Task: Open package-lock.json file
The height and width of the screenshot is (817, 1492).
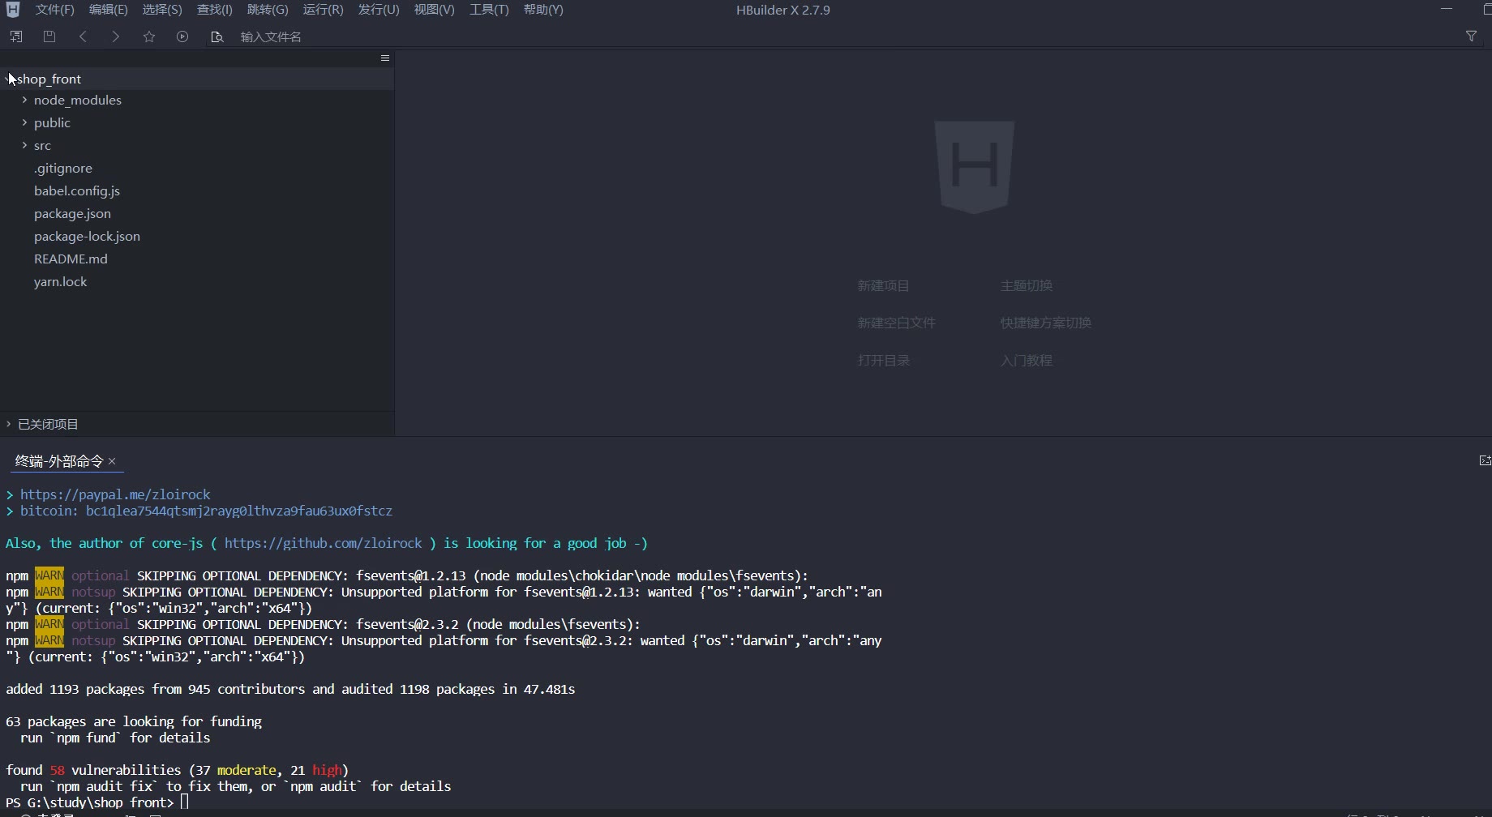Action: pos(87,236)
